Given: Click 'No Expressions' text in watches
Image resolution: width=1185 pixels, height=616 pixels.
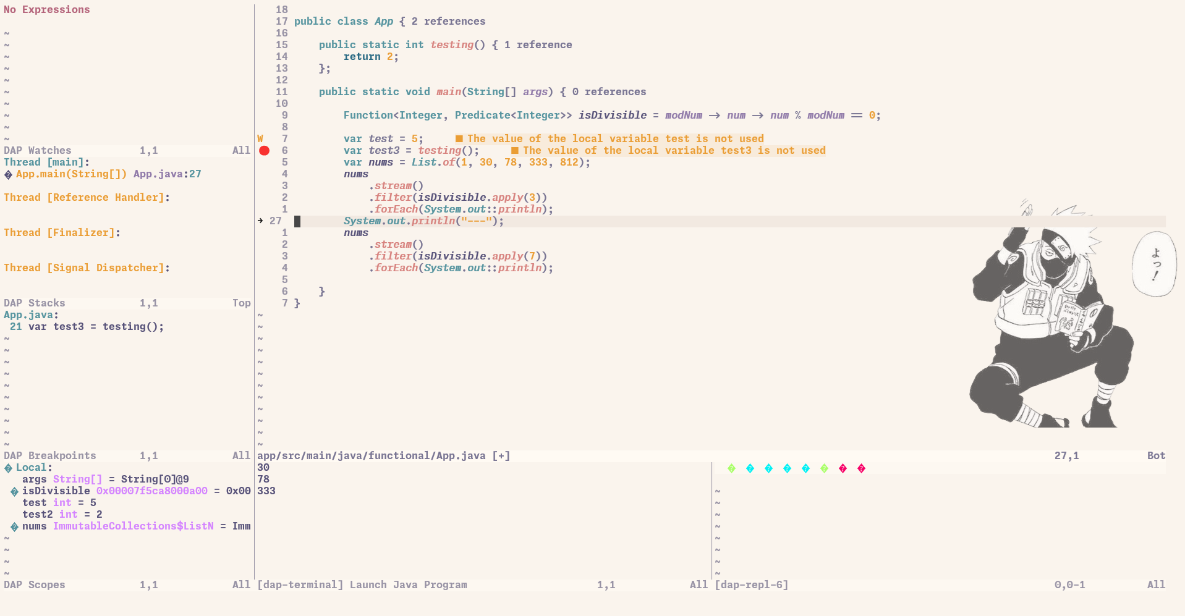Looking at the screenshot, I should click(x=47, y=9).
